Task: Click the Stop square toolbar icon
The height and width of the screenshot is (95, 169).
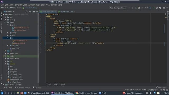Action: click(x=142, y=8)
